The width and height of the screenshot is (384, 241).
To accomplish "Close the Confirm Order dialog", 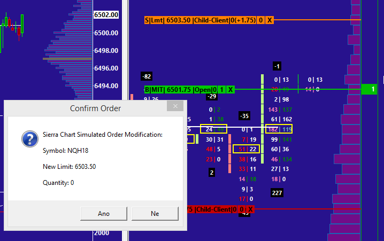I will (x=175, y=106).
